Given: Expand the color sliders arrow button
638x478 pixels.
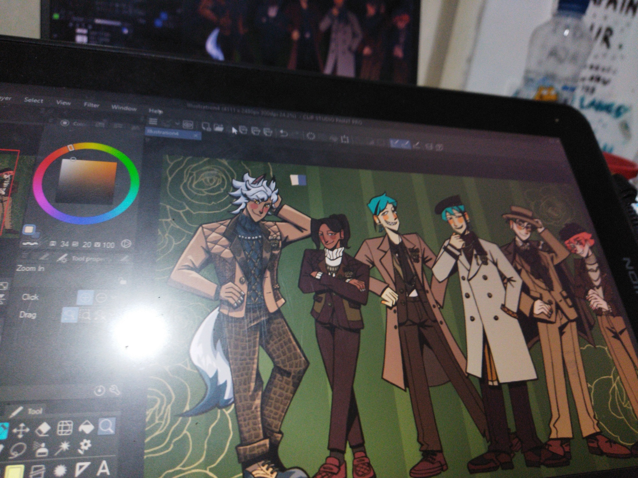Looking at the screenshot, I should click(x=126, y=244).
